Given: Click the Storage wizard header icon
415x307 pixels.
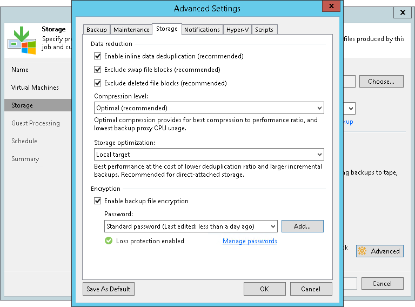Looking at the screenshot, I should tap(22, 39).
